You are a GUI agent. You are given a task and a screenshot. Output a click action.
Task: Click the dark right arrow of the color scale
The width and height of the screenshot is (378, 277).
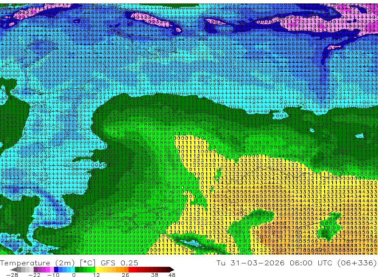[x=172, y=269]
